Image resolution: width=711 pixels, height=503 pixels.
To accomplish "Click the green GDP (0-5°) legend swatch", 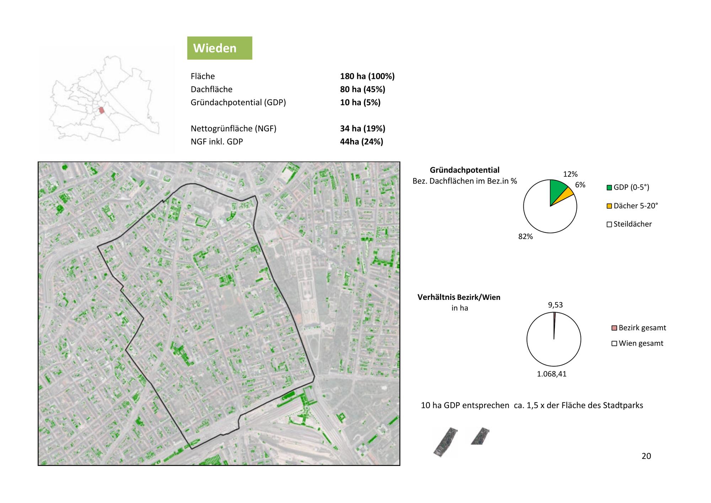I will point(609,187).
